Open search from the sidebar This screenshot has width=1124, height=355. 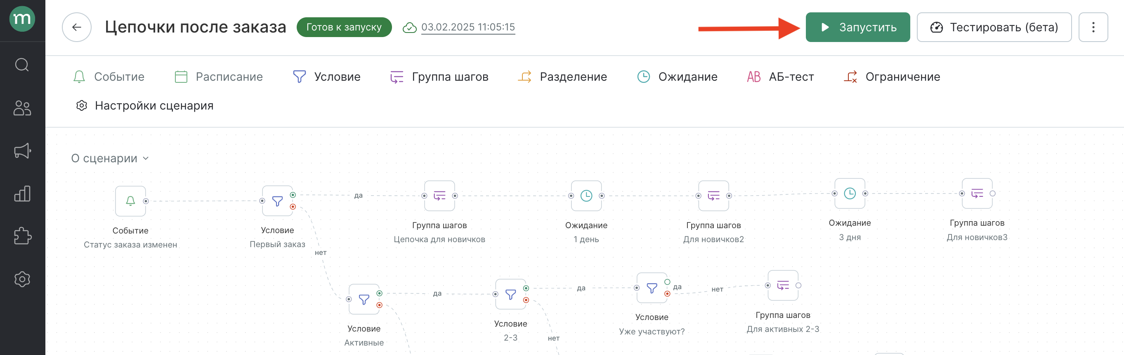click(22, 65)
